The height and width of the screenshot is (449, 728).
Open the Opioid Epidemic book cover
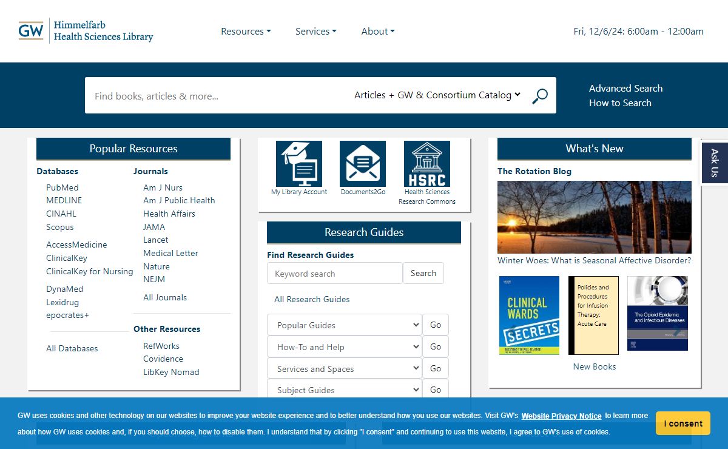coord(658,314)
